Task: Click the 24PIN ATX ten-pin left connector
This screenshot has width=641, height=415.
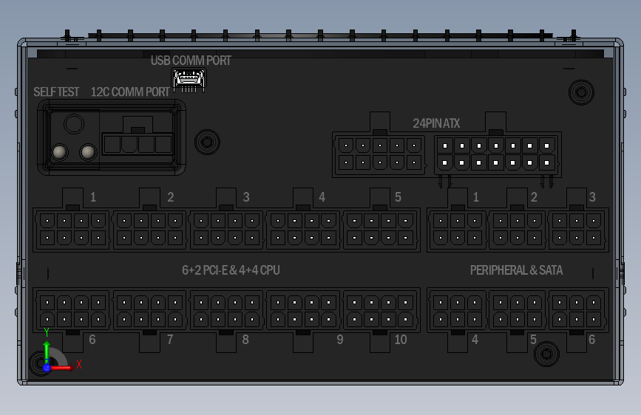Action: (x=380, y=154)
